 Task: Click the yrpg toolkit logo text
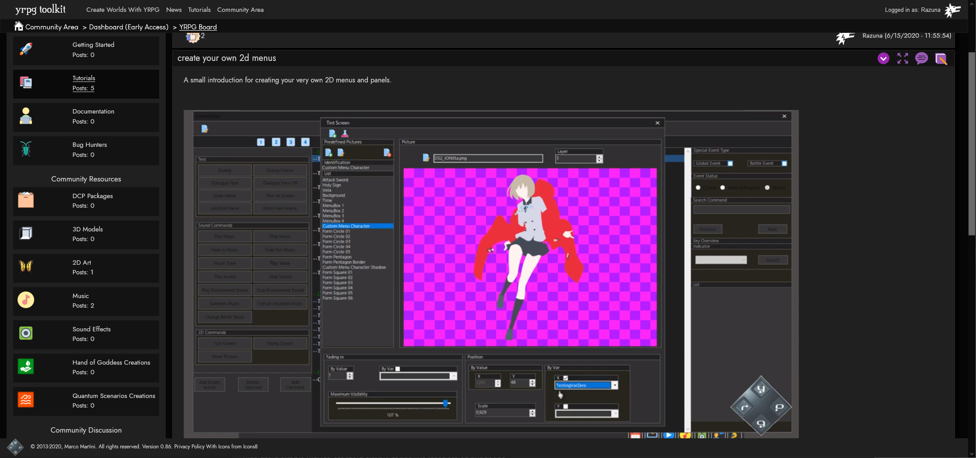[40, 9]
